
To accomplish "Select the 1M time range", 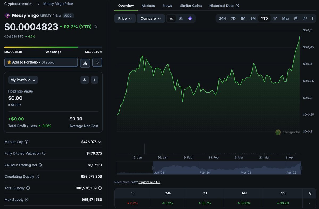I will pos(243,18).
